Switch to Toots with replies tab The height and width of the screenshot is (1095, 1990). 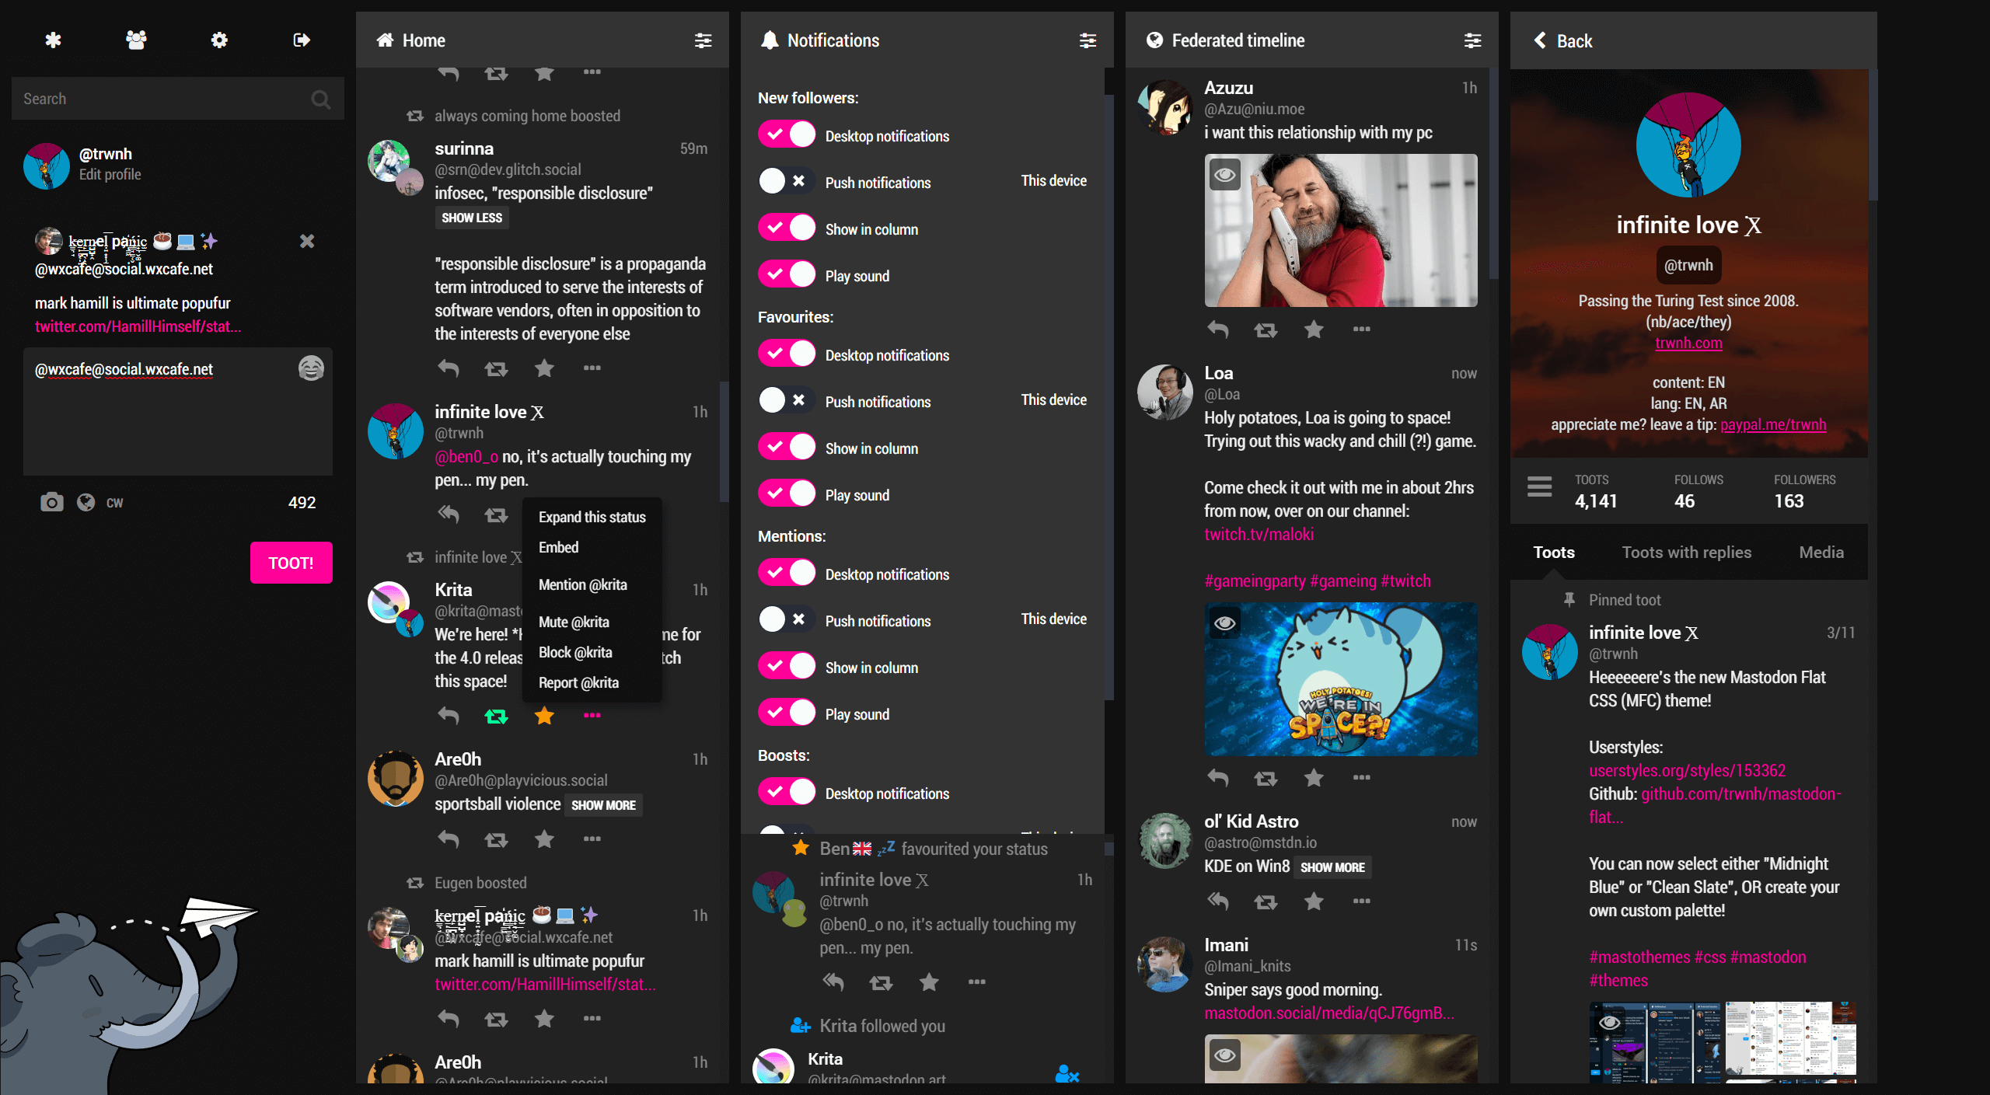pyautogui.click(x=1686, y=553)
